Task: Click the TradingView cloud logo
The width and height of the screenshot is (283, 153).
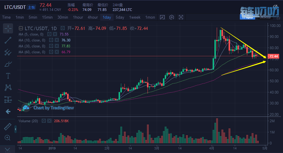Action: tap(26, 108)
